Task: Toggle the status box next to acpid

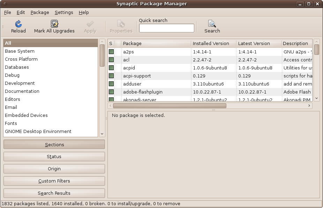Action: coord(111,68)
